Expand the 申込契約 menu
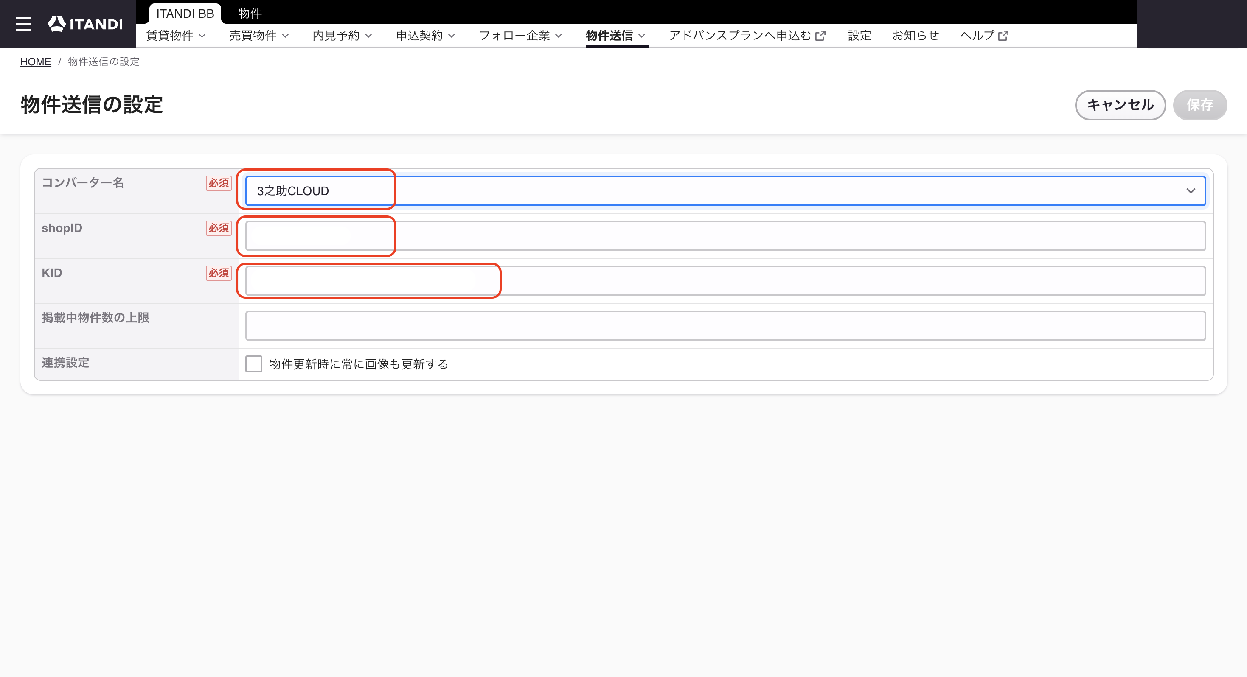Image resolution: width=1247 pixels, height=677 pixels. [x=426, y=35]
